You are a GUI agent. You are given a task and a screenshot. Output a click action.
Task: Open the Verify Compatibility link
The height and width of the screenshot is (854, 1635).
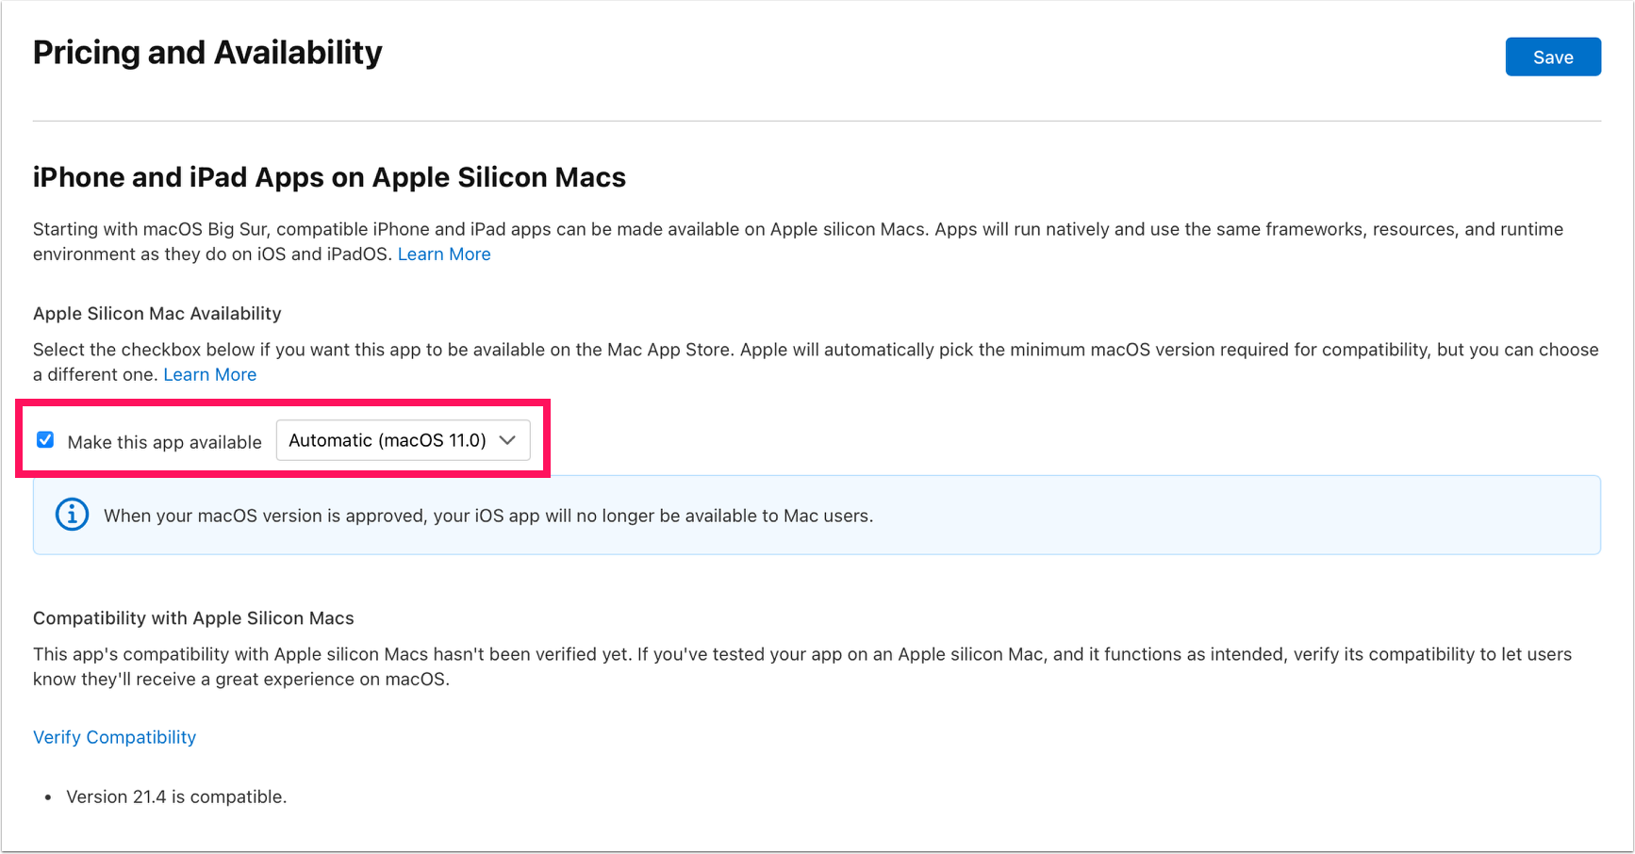[x=115, y=737]
